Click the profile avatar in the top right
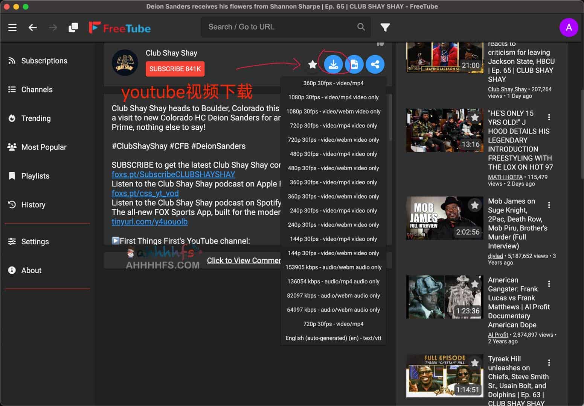 (x=569, y=27)
